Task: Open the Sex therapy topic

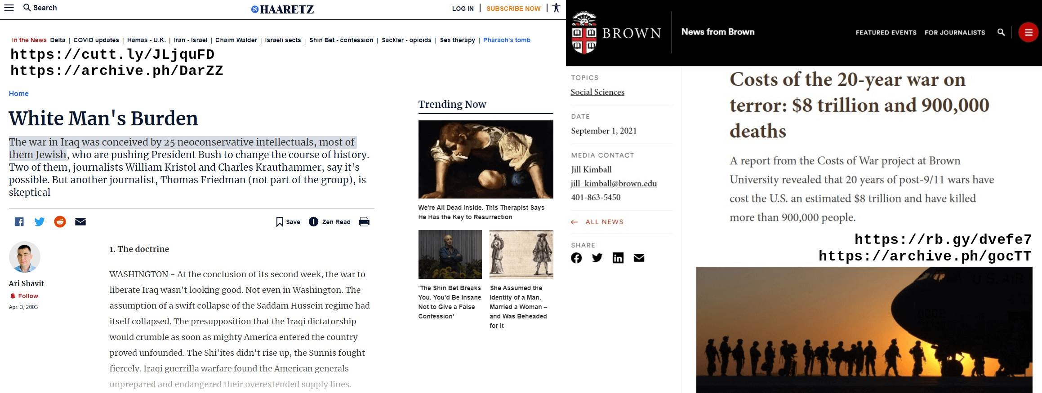Action: click(457, 40)
